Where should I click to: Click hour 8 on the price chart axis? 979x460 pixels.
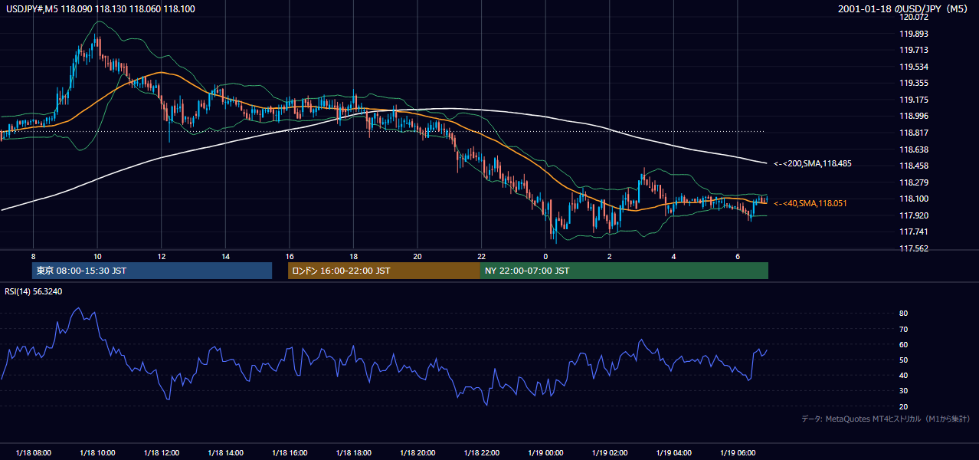click(33, 256)
